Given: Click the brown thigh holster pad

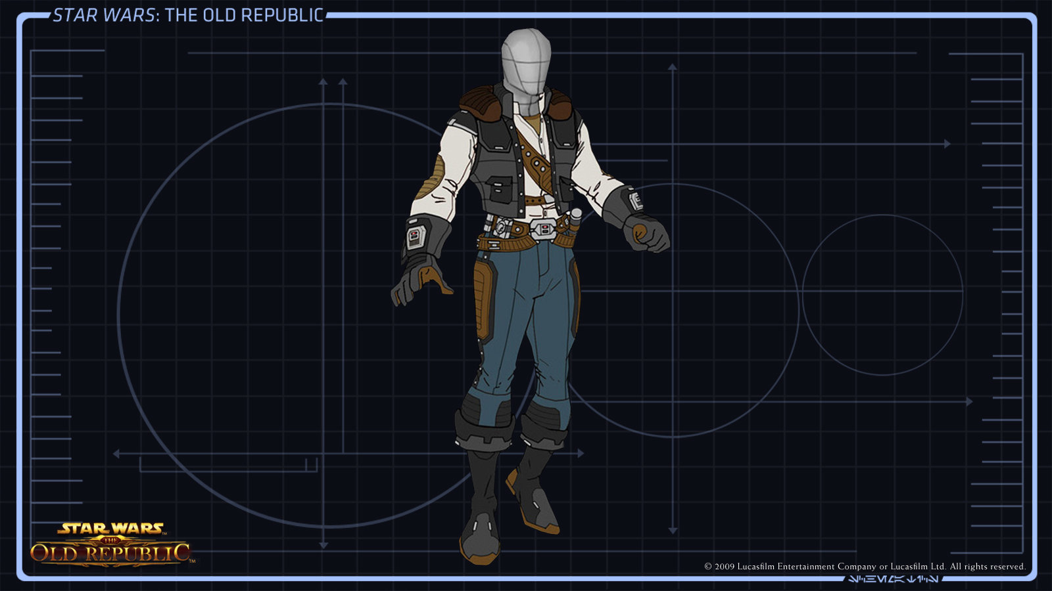Looking at the screenshot, I should [483, 299].
